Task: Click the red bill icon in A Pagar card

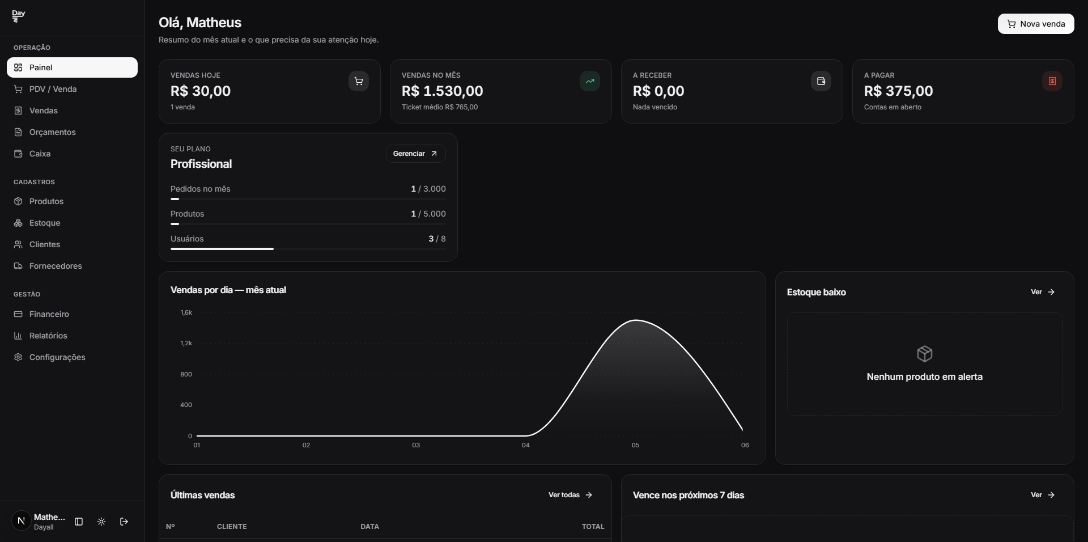Action: (x=1052, y=81)
